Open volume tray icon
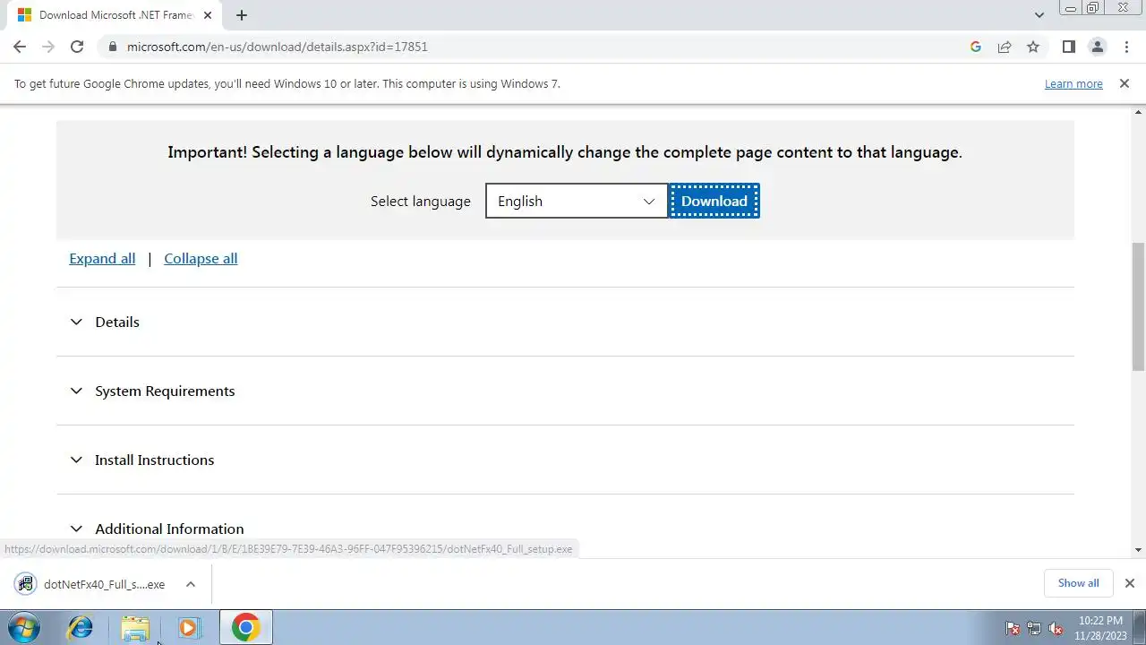This screenshot has width=1146, height=645. coord(1056,628)
